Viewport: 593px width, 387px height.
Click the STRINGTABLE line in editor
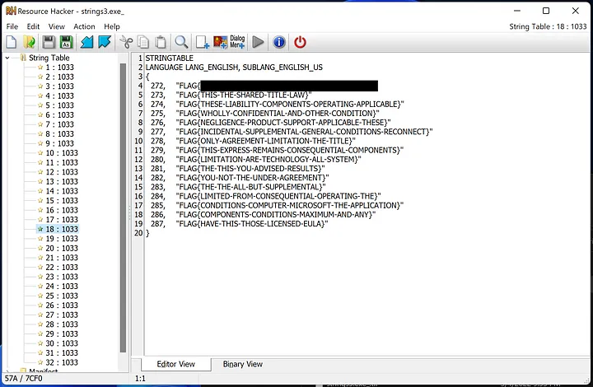pos(170,58)
